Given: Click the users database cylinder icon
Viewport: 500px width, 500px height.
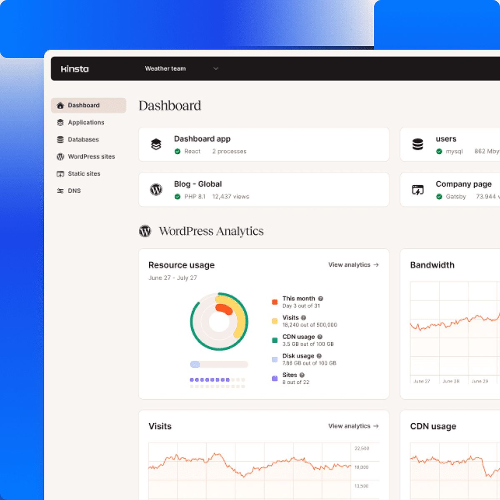Looking at the screenshot, I should [417, 144].
